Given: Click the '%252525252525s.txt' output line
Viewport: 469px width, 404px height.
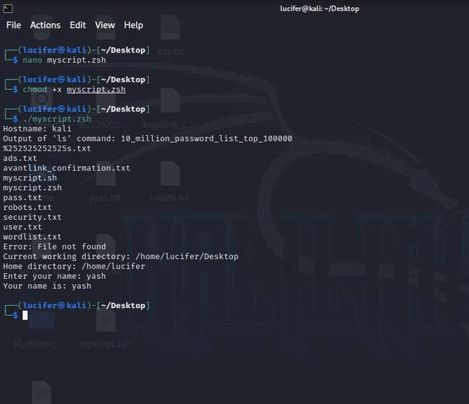Looking at the screenshot, I should [47, 148].
